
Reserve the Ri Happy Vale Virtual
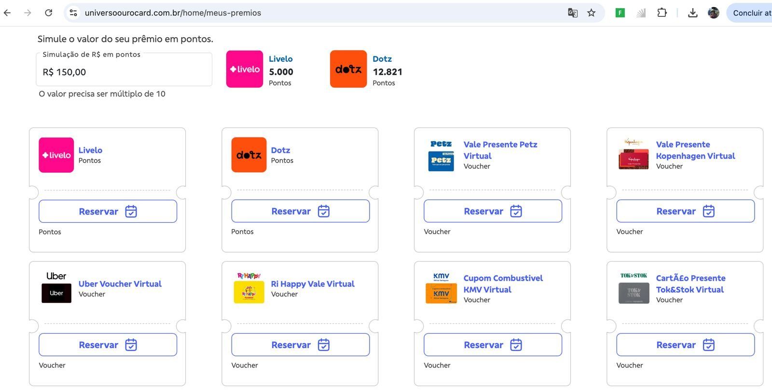[300, 345]
